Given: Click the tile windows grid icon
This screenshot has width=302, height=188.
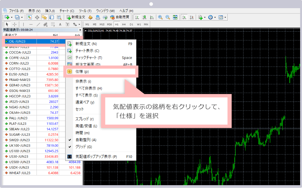Looking at the screenshot, I should tap(175, 17).
